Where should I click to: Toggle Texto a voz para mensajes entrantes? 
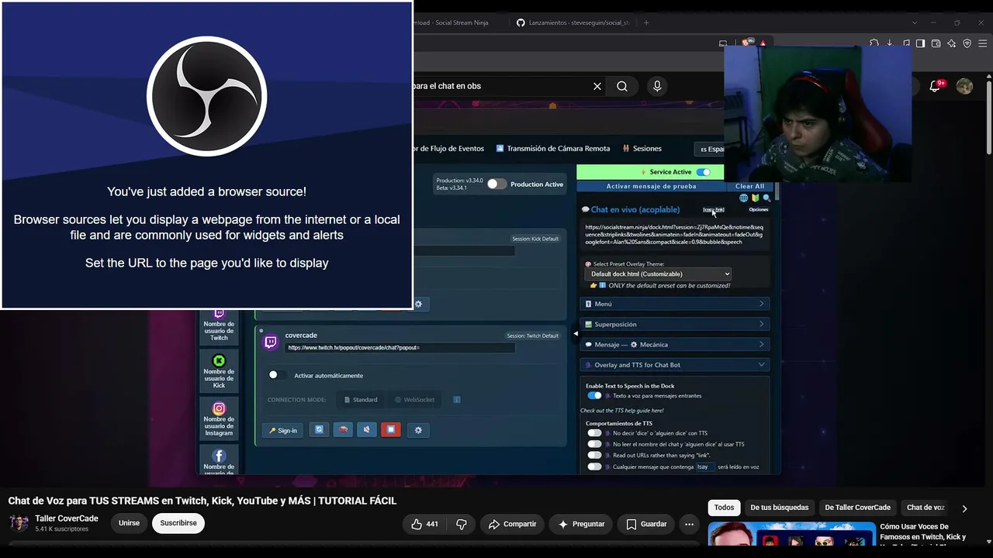pos(594,395)
